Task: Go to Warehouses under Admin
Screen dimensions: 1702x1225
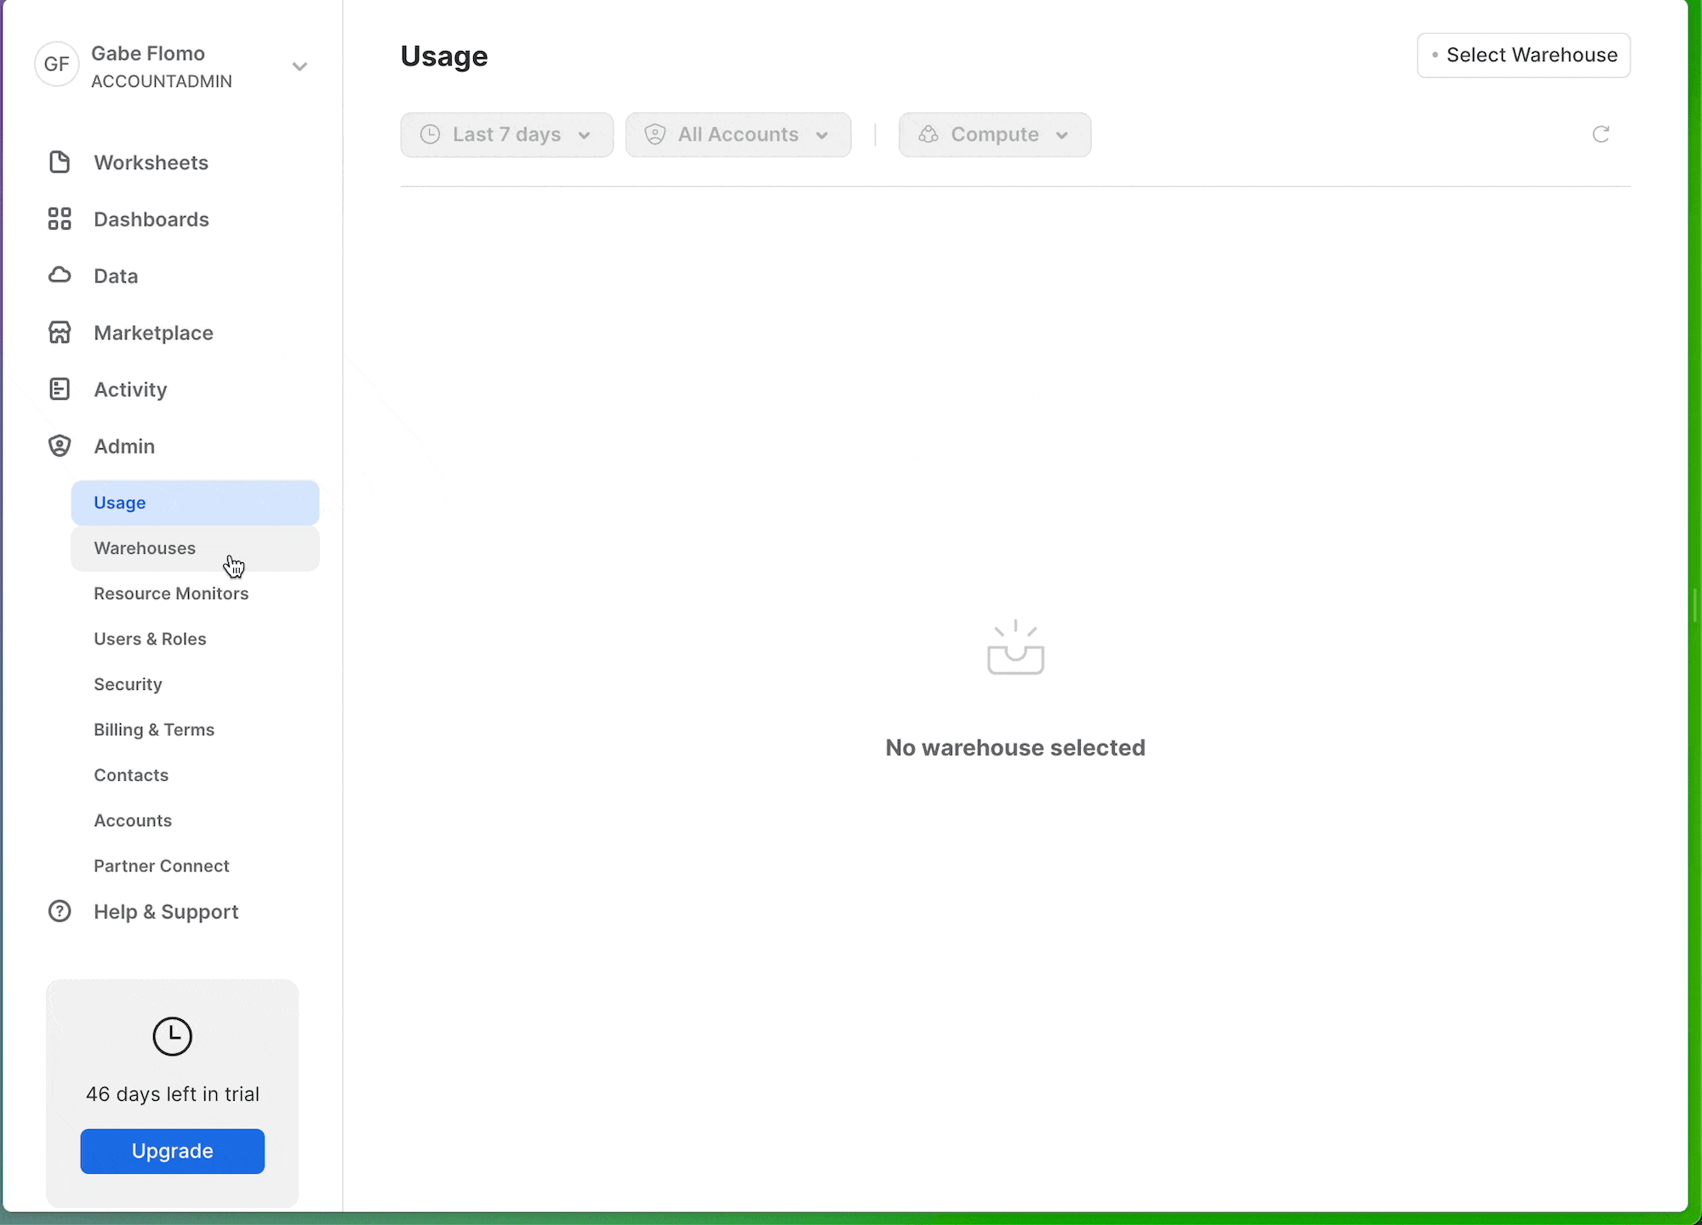Action: coord(145,549)
